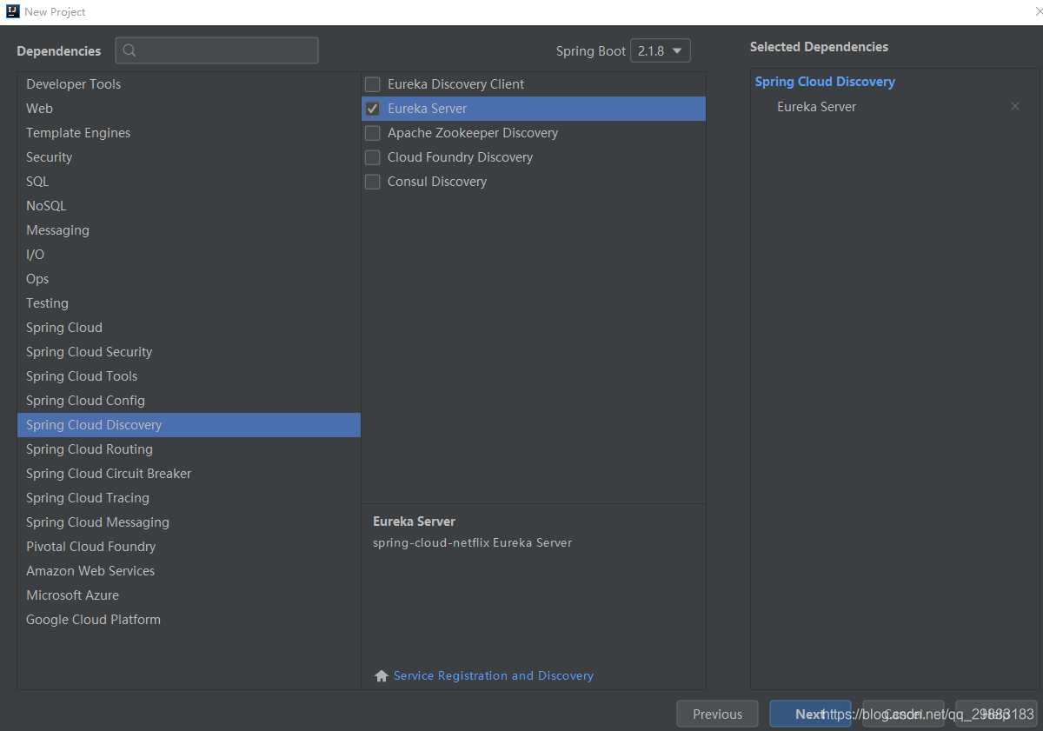
Task: Choose the Security category
Action: (189, 157)
